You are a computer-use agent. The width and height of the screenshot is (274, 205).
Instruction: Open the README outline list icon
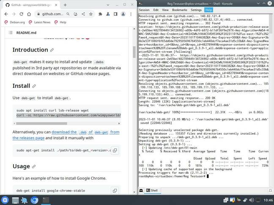pos(11,32)
